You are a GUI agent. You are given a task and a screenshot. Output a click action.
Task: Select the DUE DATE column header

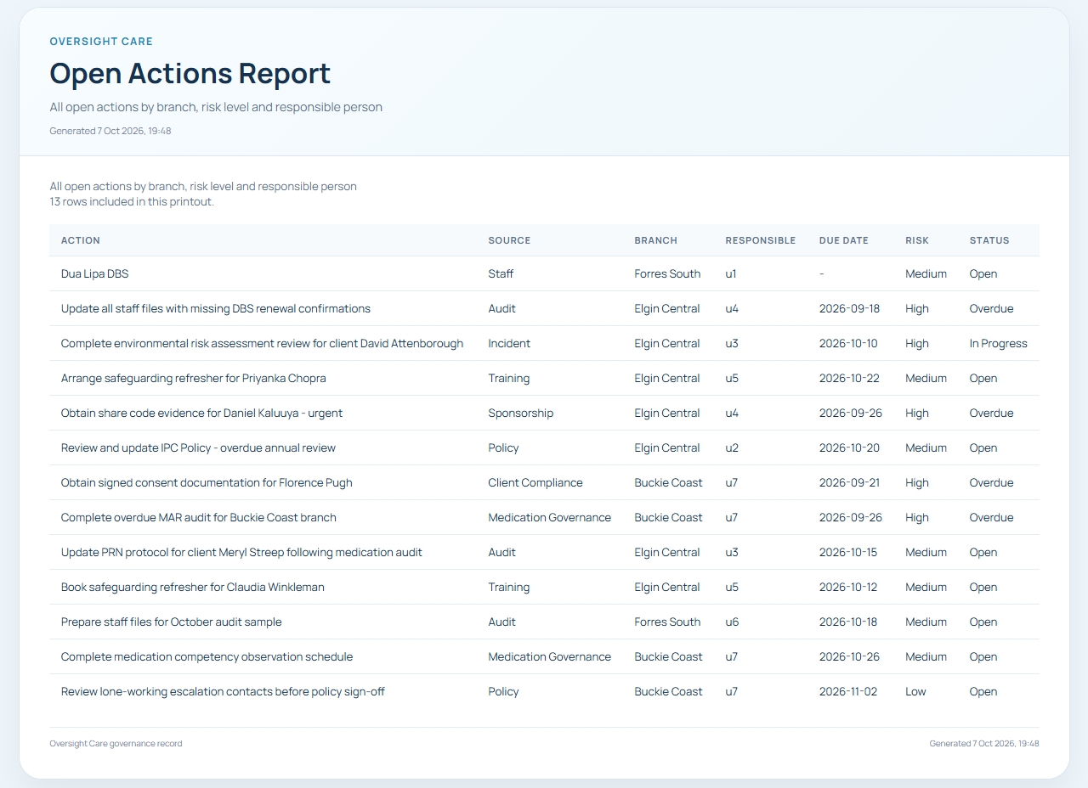844,240
